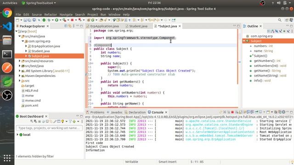Viewport: 294px width, 165px height.
Task: Collapse the src/main/java folder
Action: 20,36
